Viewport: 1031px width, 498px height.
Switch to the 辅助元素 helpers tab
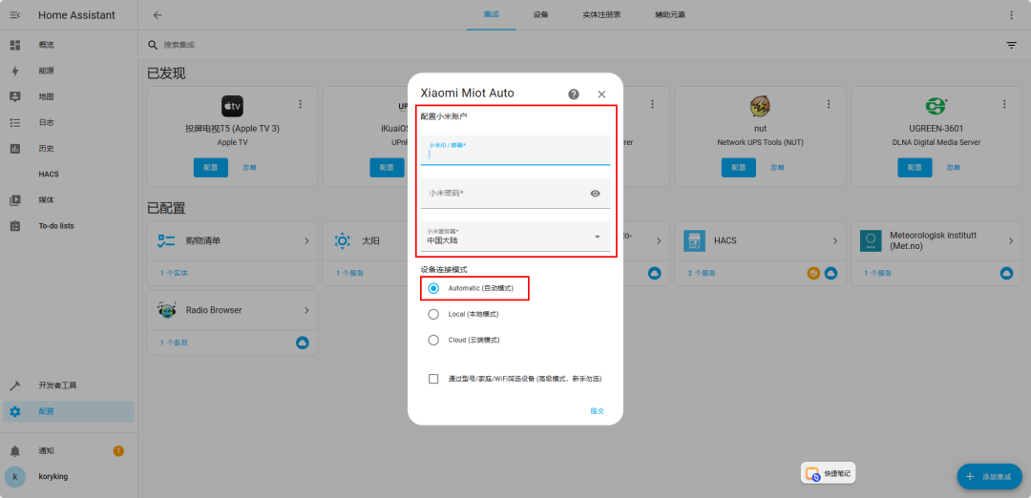tap(670, 14)
